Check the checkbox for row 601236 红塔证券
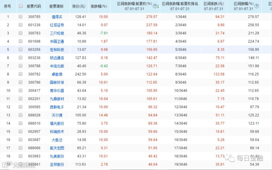Image resolution: width=272 pixels, height=170 pixels. [x=20, y=25]
